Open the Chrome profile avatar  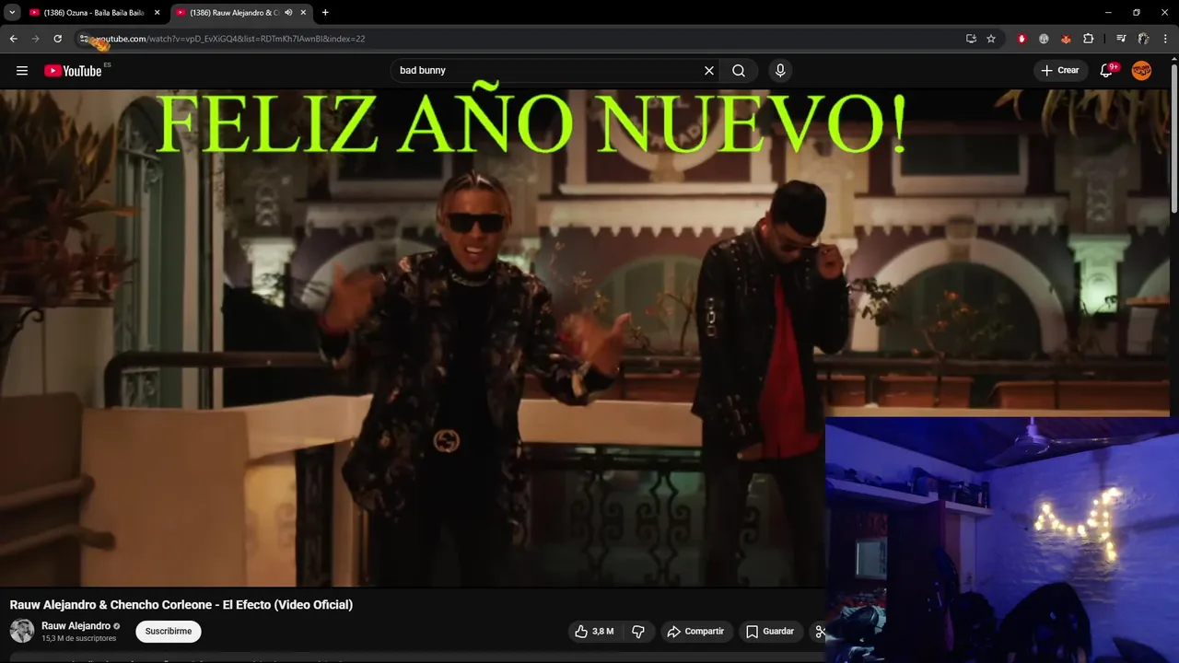pos(1143,39)
